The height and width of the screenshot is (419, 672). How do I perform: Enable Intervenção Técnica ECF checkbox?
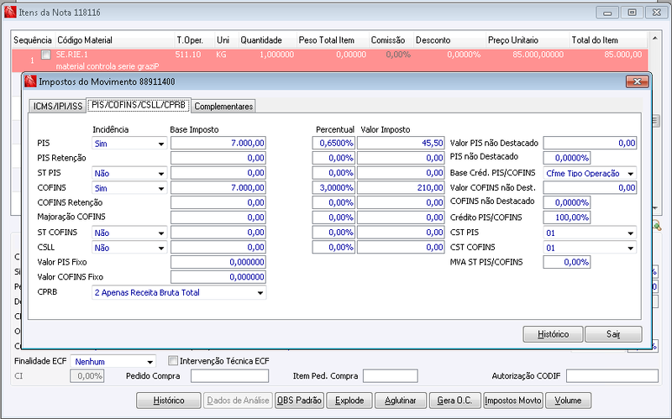pyautogui.click(x=173, y=361)
